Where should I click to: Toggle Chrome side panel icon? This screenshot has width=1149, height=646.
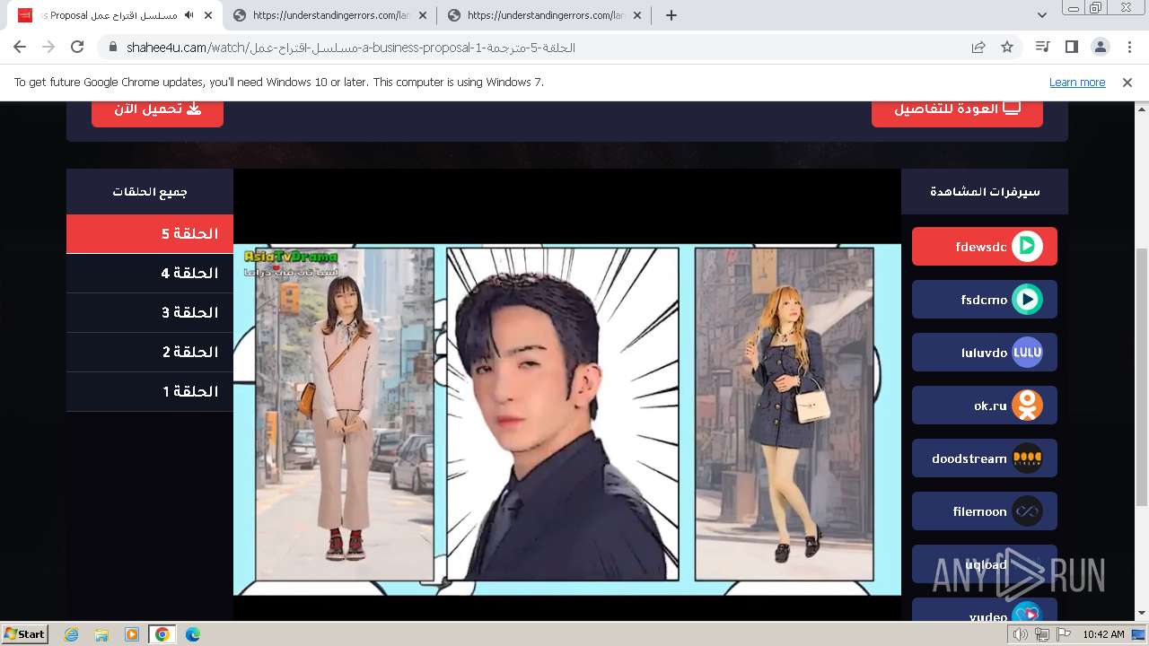pos(1071,47)
